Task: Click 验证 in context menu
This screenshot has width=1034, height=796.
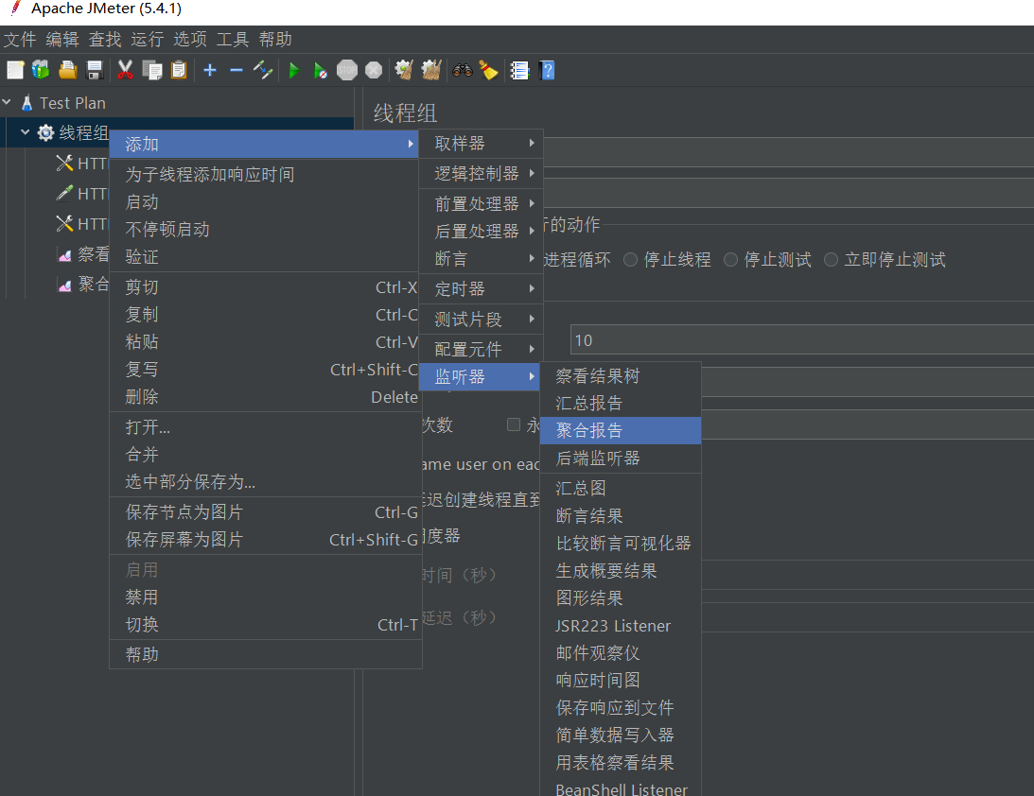Action: tap(265, 257)
